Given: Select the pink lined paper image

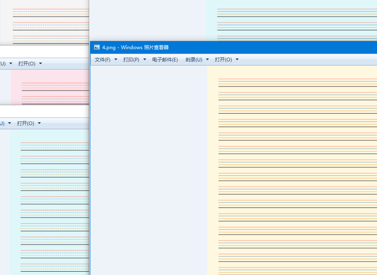Looking at the screenshot, I should tap(50, 87).
